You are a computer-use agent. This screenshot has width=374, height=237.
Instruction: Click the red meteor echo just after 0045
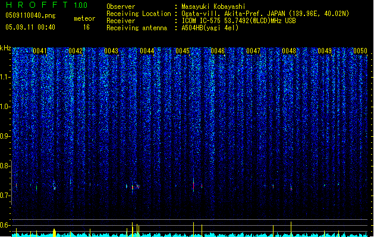pyautogui.click(x=193, y=185)
